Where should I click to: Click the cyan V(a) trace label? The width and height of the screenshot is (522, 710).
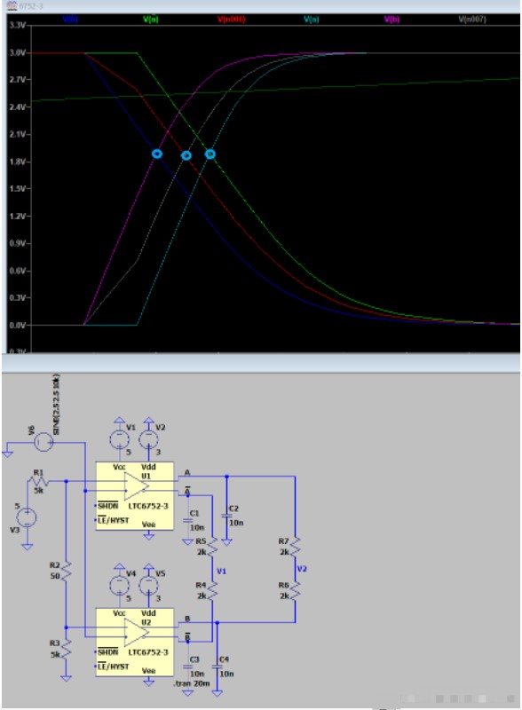click(312, 20)
